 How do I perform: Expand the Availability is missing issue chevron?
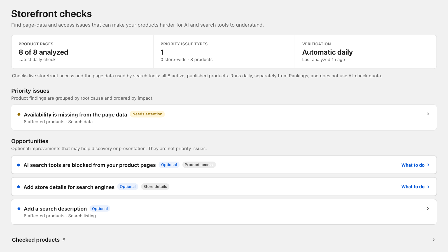(x=428, y=114)
